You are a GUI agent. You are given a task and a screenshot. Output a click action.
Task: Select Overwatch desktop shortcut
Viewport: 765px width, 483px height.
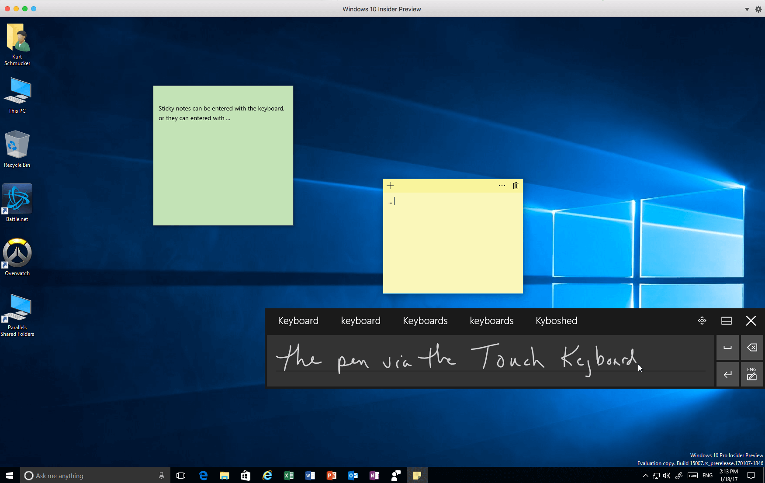(x=17, y=257)
